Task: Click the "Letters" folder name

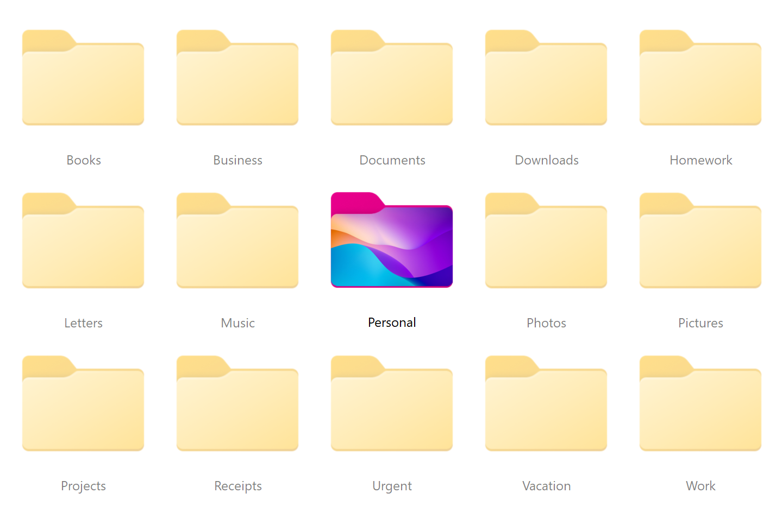Action: [83, 323]
